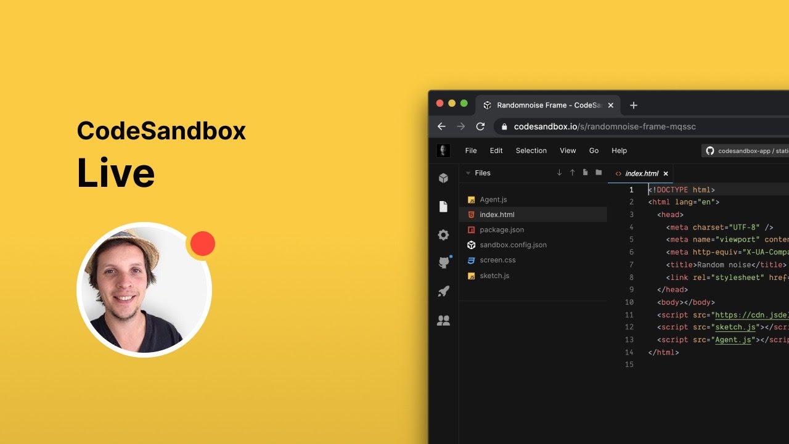Click the codesandbox-app GitHub repository link
789x444 pixels.
(746, 150)
